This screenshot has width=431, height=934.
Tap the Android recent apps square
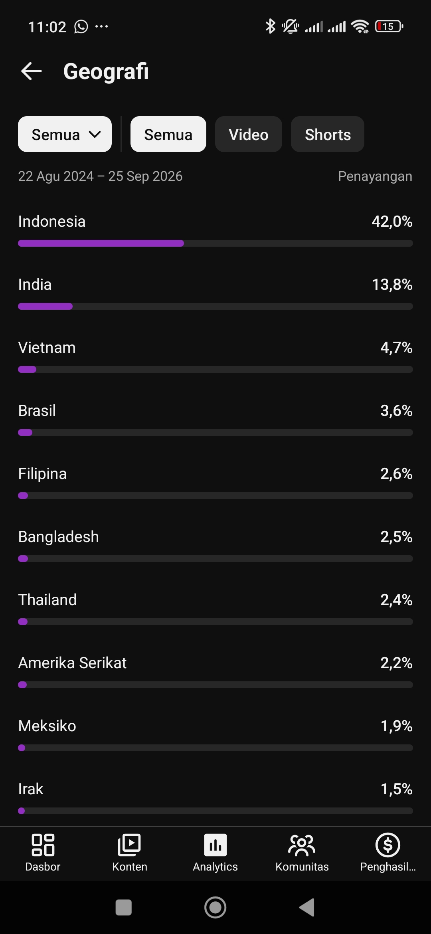[x=124, y=907]
